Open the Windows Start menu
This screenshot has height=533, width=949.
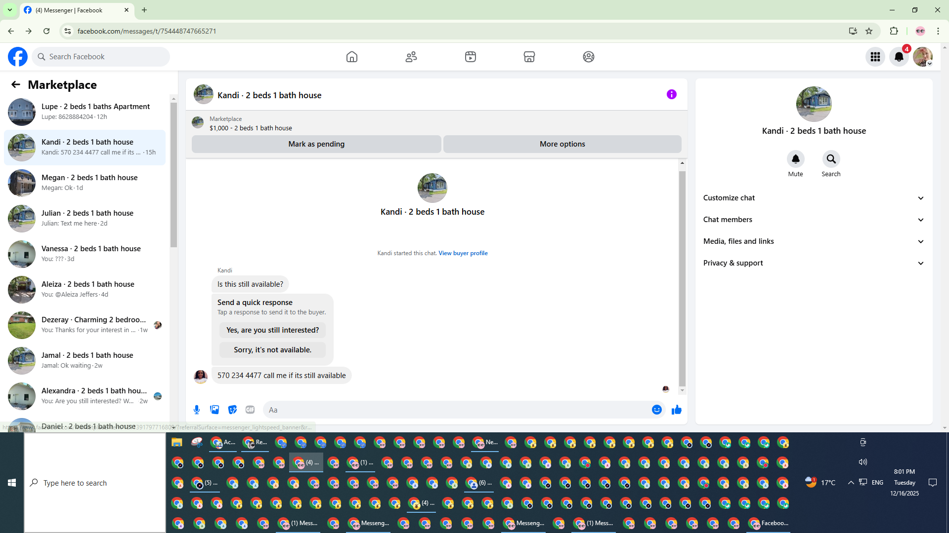click(x=12, y=483)
